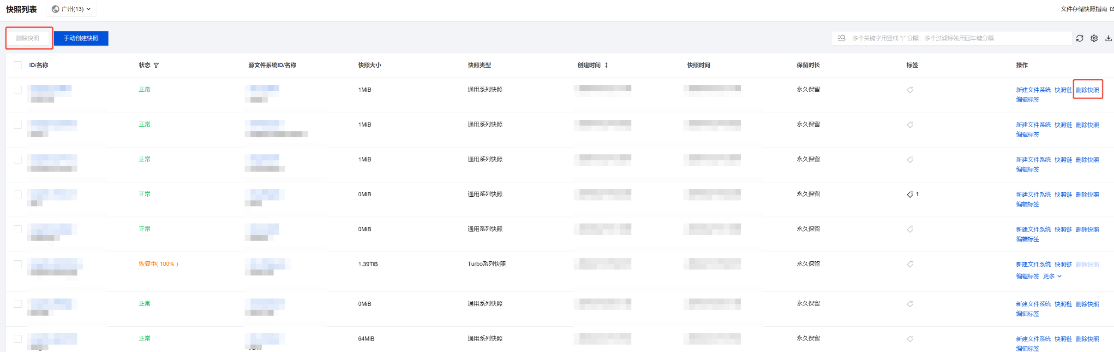Click 删除快照 in the 64MiB row
Viewport: 1114px width, 352px height.
[x=1087, y=339]
